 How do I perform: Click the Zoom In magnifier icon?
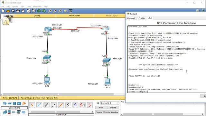click(50, 11)
